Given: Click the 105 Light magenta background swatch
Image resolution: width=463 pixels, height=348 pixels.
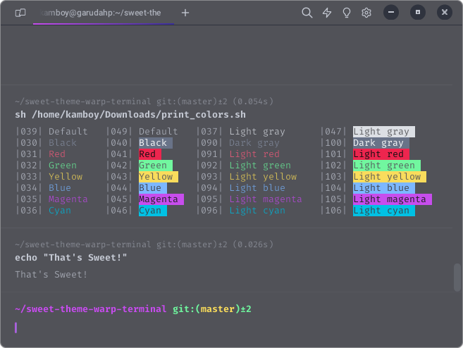Looking at the screenshot, I should click(x=393, y=199).
